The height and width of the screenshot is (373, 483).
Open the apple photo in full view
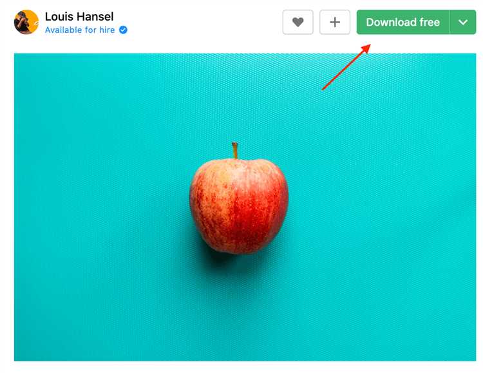point(245,207)
